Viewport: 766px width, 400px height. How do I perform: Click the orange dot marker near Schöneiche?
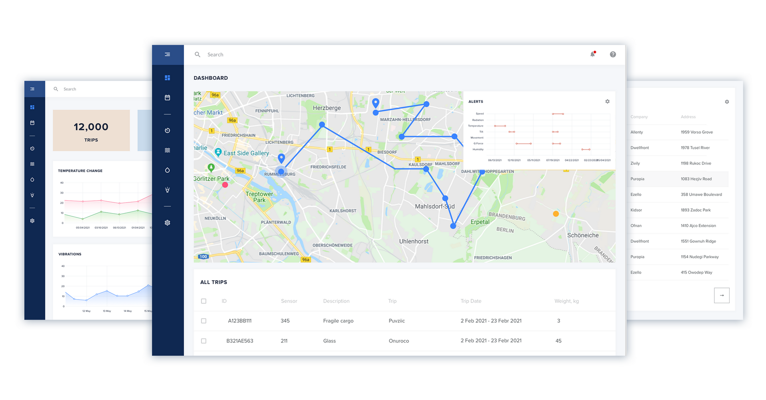click(x=556, y=214)
